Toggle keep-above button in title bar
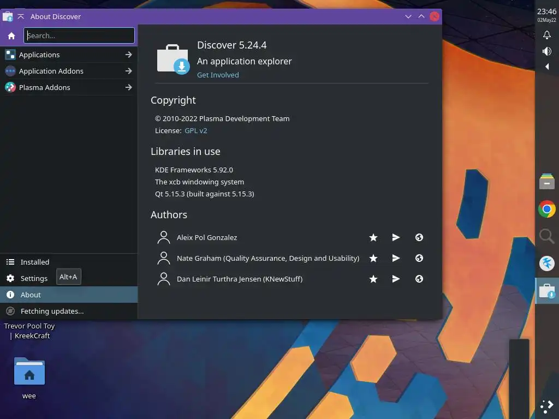 tap(21, 16)
